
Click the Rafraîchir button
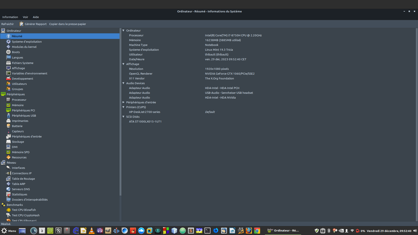[x=8, y=24]
